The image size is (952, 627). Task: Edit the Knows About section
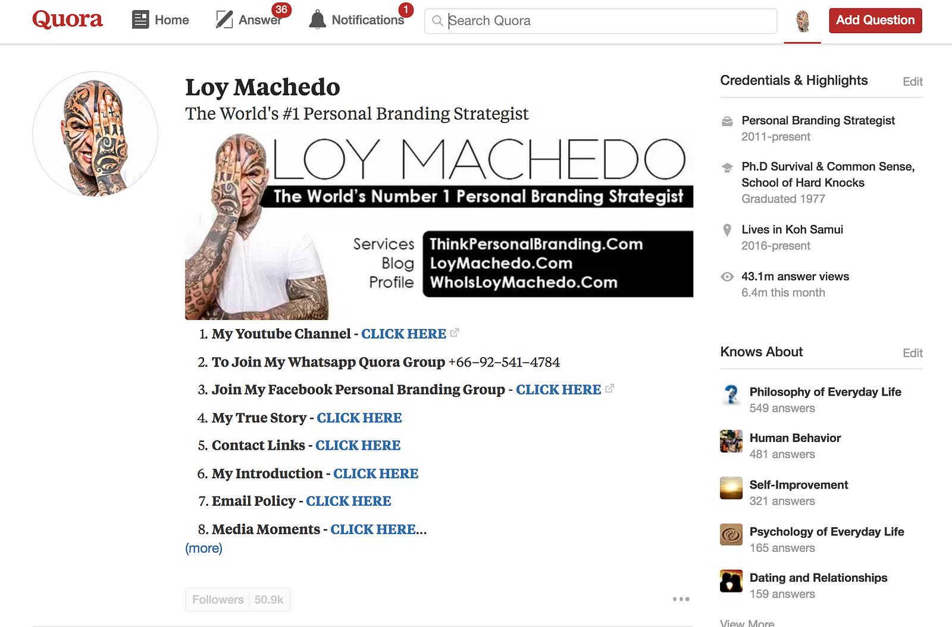click(913, 353)
